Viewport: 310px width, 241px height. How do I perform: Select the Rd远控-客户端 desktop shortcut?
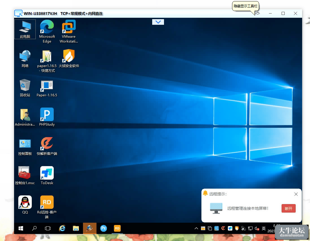click(47, 207)
